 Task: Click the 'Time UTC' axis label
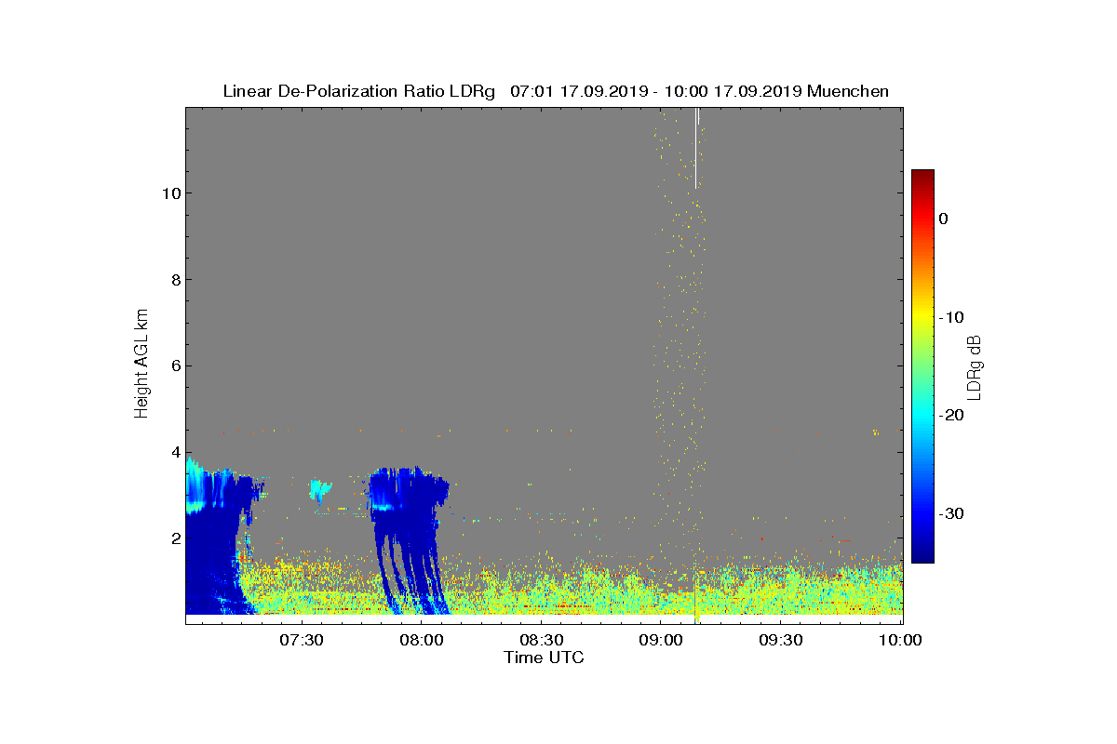[545, 658]
